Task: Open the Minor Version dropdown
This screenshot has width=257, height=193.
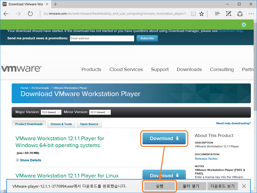Action: click(x=100, y=112)
